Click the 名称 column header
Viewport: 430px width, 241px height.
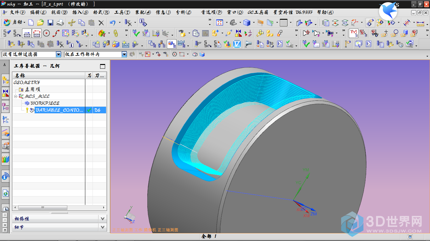pos(49,76)
